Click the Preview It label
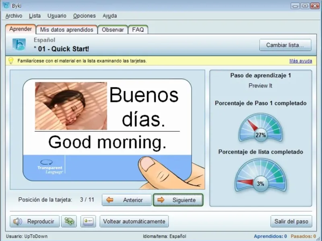322x241 pixels. (x=260, y=86)
